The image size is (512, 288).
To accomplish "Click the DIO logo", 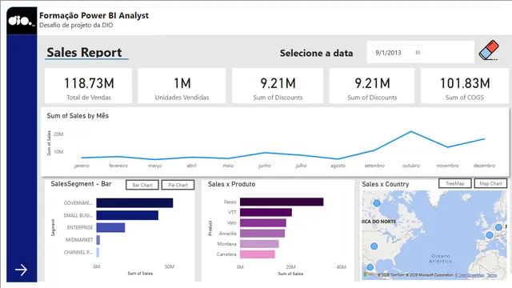I will (22, 21).
